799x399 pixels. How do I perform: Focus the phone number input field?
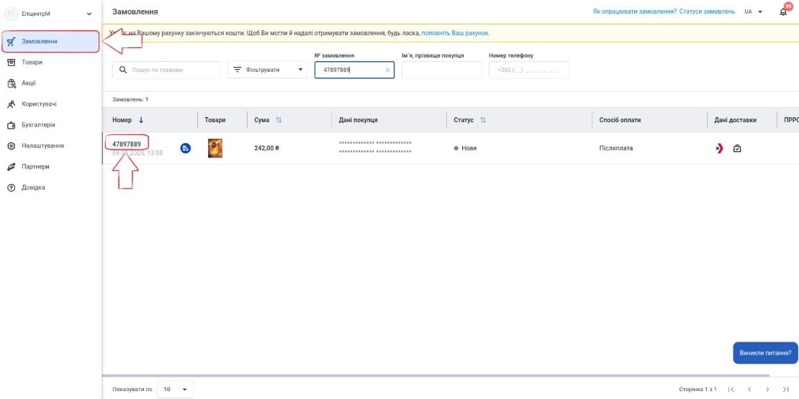pyautogui.click(x=528, y=70)
